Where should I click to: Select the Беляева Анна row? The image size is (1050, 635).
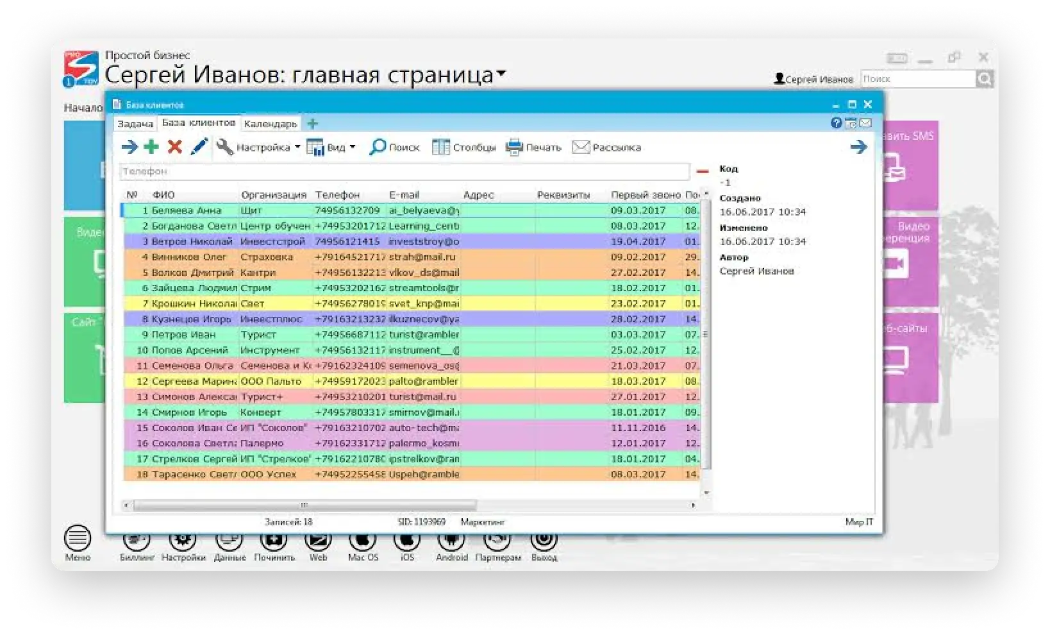pos(411,210)
